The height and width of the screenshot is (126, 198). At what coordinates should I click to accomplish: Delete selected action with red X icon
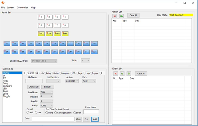(x=114, y=16)
